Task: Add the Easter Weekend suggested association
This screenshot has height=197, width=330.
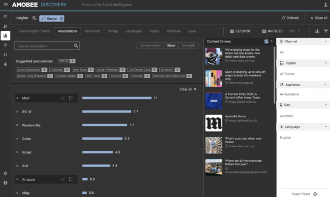Action: click(122, 70)
